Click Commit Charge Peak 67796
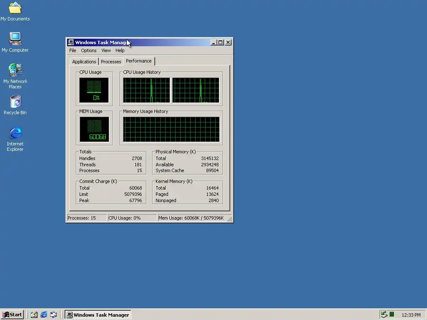Image resolution: width=427 pixels, height=320 pixels. pos(136,200)
